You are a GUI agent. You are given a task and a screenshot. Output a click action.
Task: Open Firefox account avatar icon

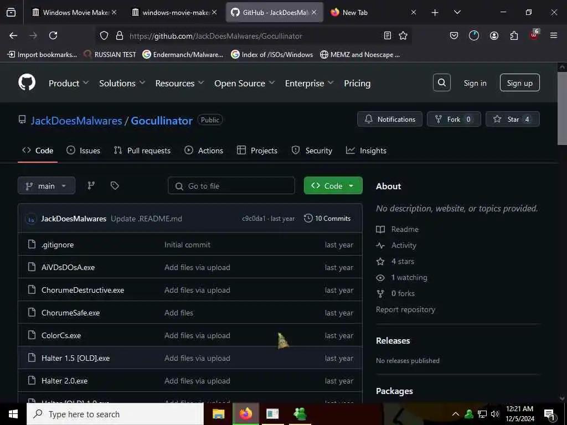coord(494,35)
